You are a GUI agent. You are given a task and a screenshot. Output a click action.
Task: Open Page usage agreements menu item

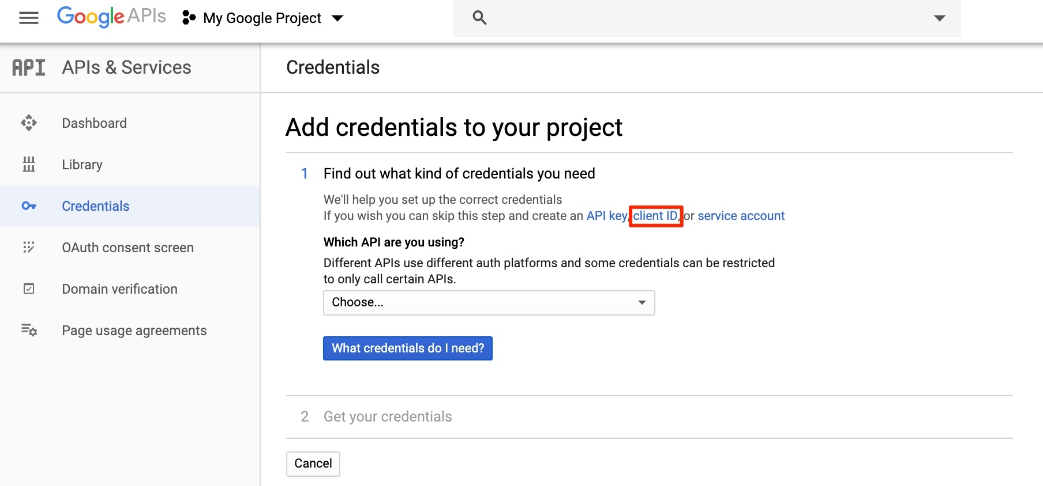[134, 331]
